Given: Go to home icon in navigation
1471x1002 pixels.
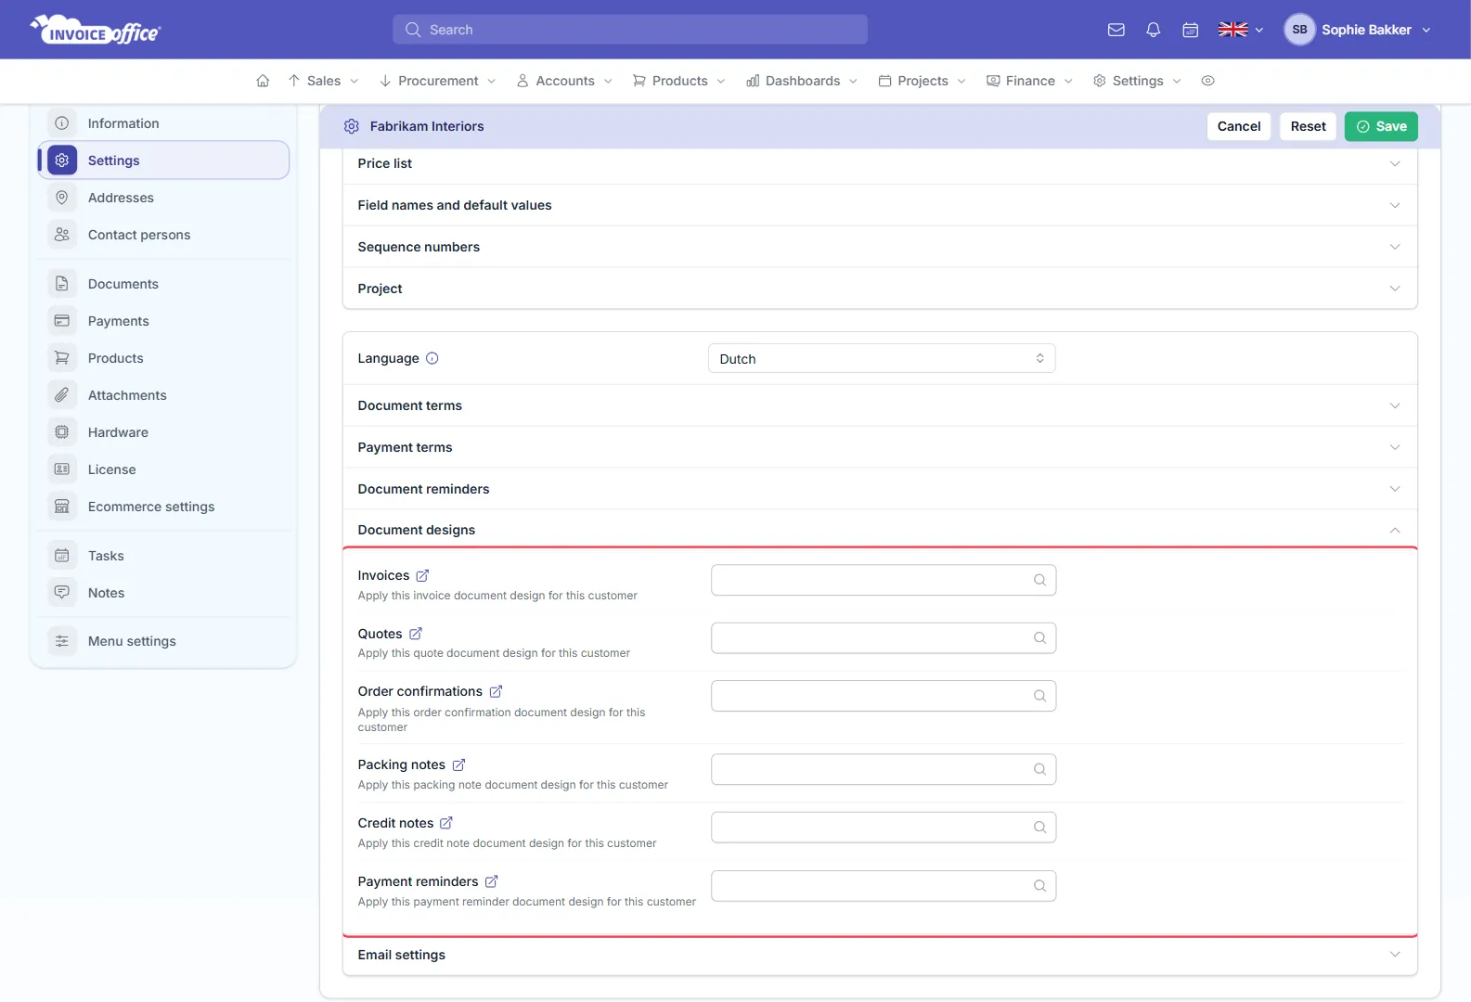Looking at the screenshot, I should [263, 81].
